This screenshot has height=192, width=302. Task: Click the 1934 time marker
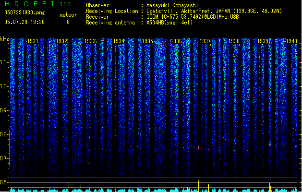pyautogui.click(x=119, y=41)
